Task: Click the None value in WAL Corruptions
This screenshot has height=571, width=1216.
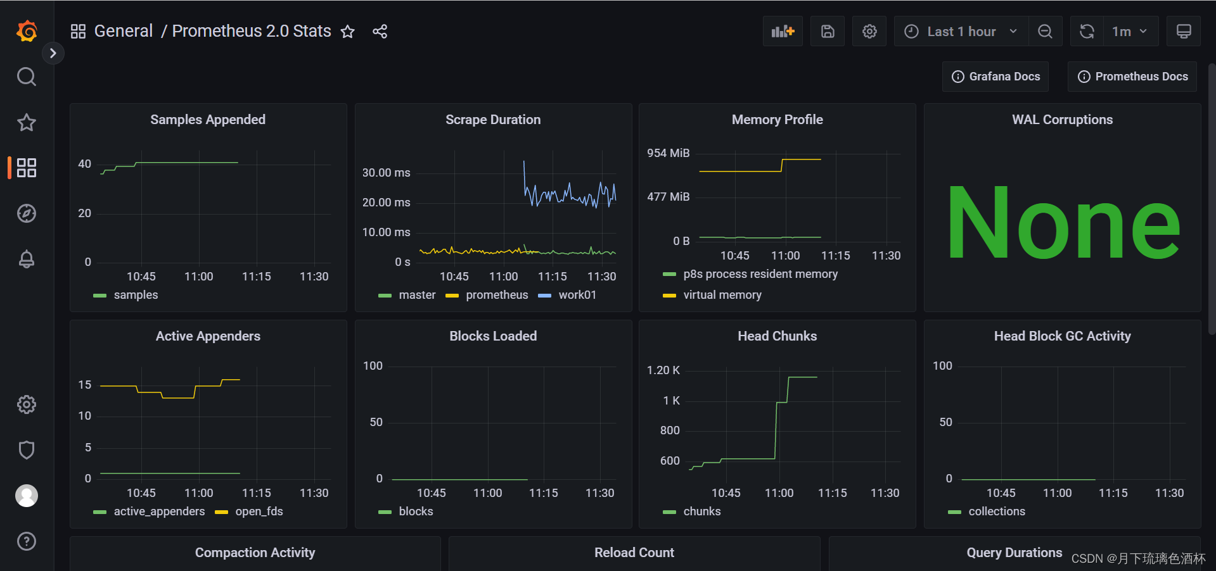Action: coord(1063,222)
